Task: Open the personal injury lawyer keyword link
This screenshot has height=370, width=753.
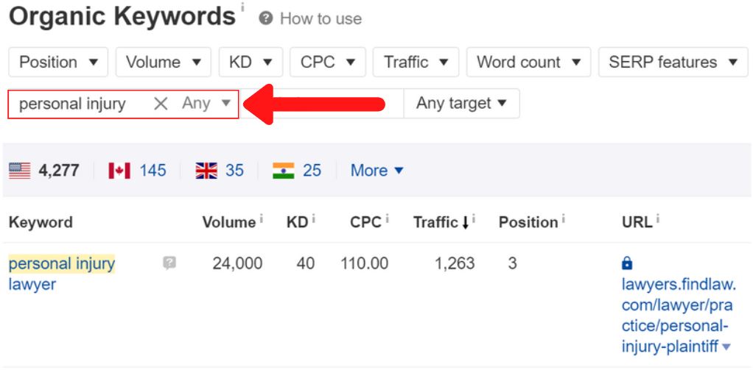Action: click(61, 274)
